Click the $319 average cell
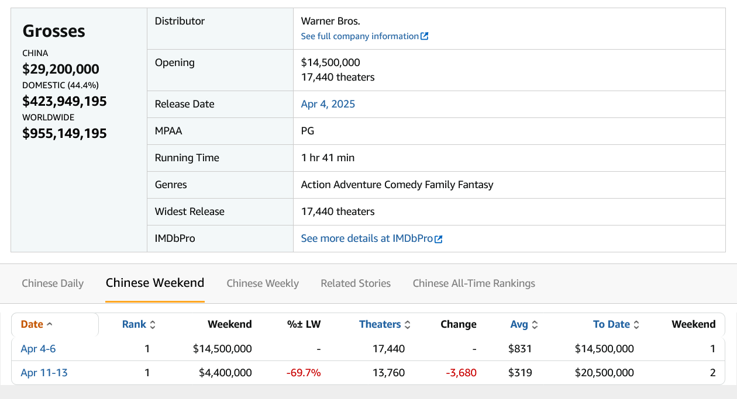Viewport: 737px width, 399px height. point(520,373)
